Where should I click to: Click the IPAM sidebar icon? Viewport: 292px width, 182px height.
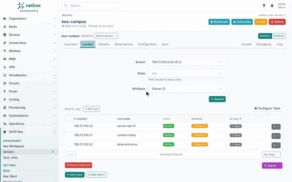(5, 59)
